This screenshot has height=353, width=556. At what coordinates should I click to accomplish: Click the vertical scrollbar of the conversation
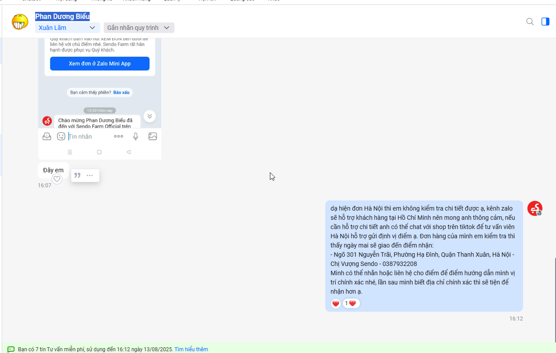(555, 299)
